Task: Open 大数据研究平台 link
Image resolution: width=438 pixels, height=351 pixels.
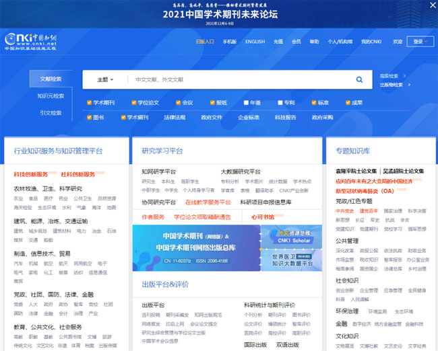Action: 241,171
